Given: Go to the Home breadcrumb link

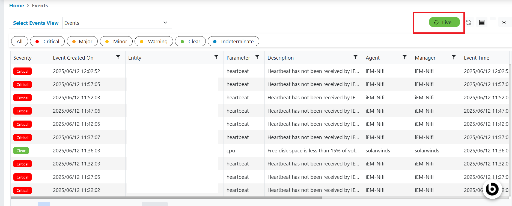Looking at the screenshot, I should coord(17,6).
